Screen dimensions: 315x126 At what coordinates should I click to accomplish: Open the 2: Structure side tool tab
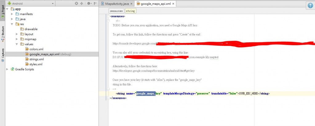(2, 34)
